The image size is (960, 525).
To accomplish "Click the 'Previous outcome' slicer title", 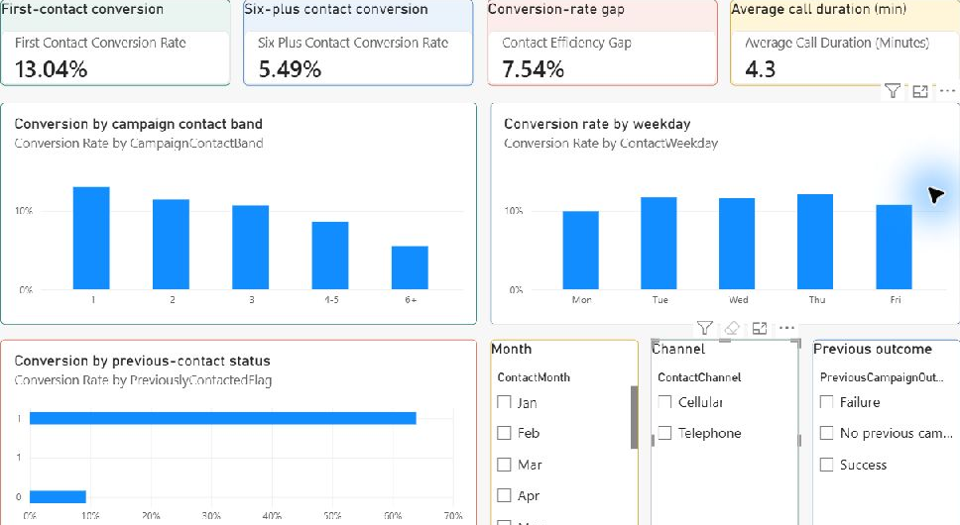I will pyautogui.click(x=873, y=349).
